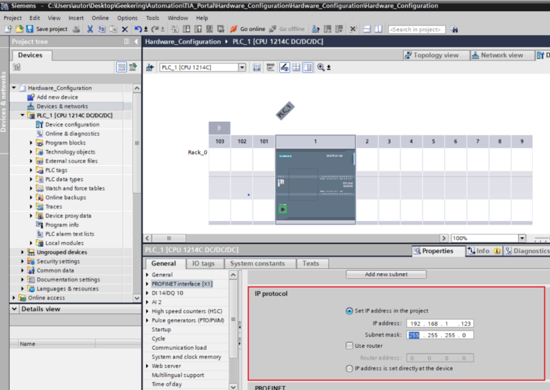
Task: Click the network view switch icon in device toolbar
Action: point(150,67)
